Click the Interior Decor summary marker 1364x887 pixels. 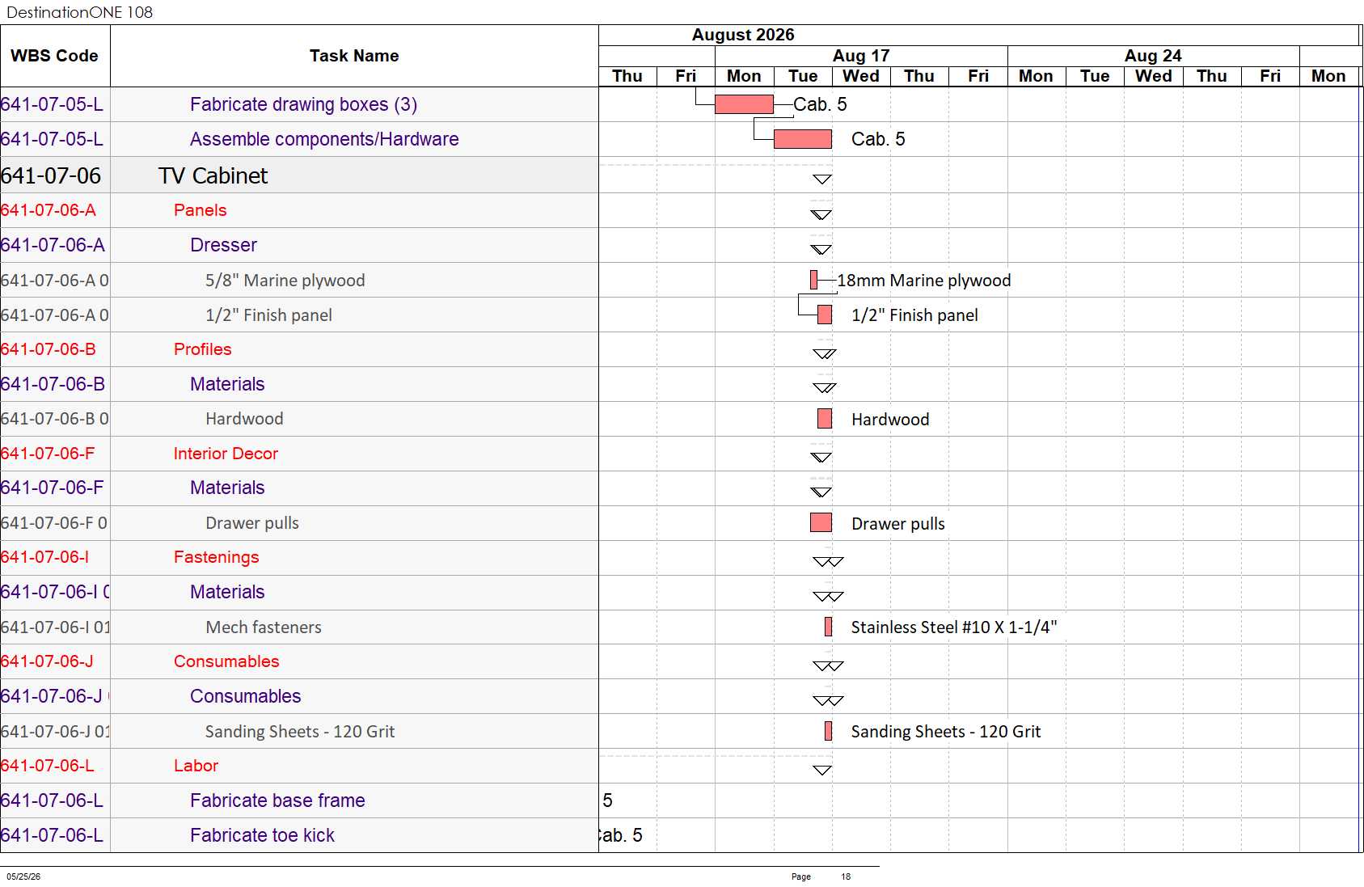(x=821, y=458)
